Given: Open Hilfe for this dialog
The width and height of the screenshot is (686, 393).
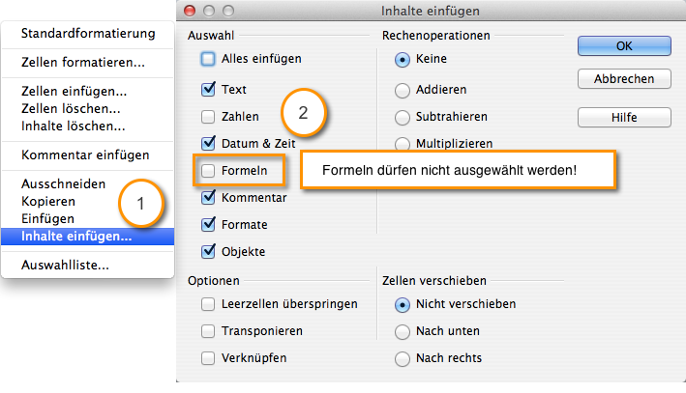Looking at the screenshot, I should pyautogui.click(x=624, y=118).
